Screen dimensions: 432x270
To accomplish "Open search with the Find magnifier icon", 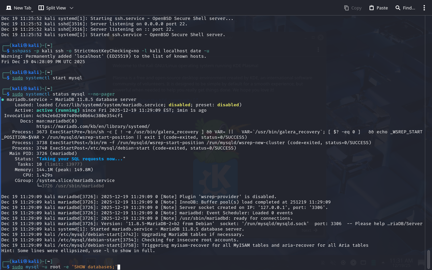I will 398,8.
